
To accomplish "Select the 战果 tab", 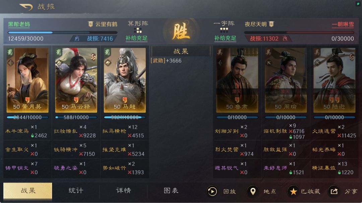I will [28, 191].
